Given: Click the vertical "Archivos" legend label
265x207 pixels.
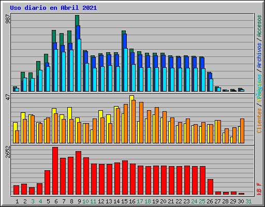Looking at the screenshot, I should point(259,55).
